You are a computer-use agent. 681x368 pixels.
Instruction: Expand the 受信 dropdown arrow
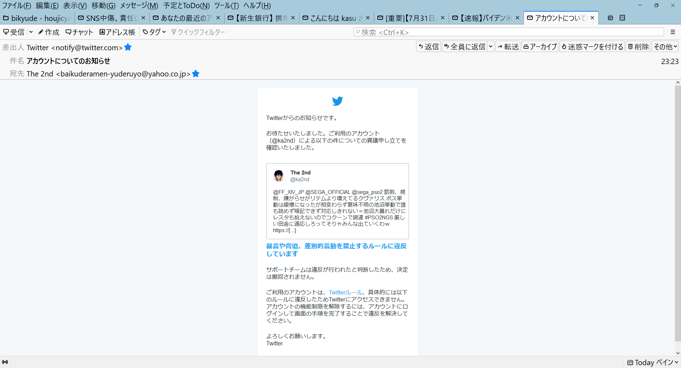tap(31, 32)
